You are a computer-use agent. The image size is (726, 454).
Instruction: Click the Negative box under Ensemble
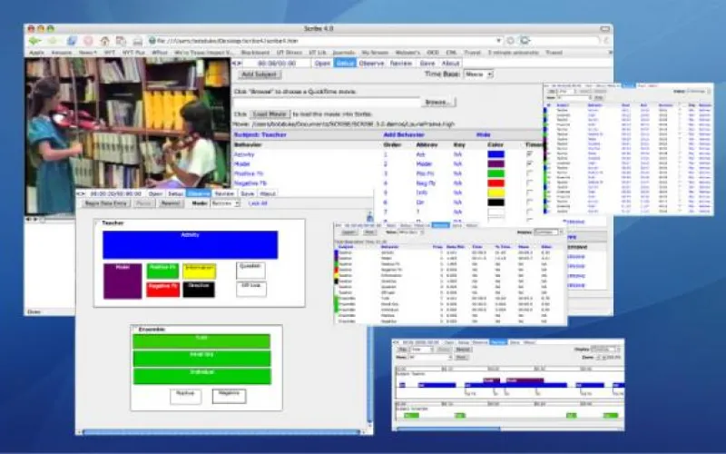pos(229,396)
